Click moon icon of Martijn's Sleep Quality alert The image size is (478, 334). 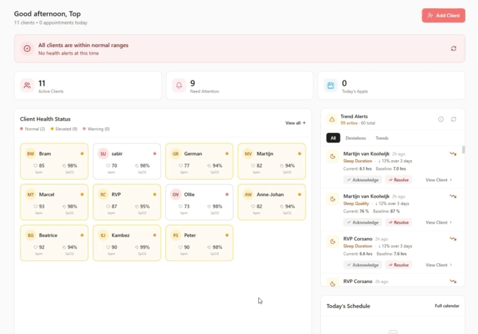click(x=333, y=199)
